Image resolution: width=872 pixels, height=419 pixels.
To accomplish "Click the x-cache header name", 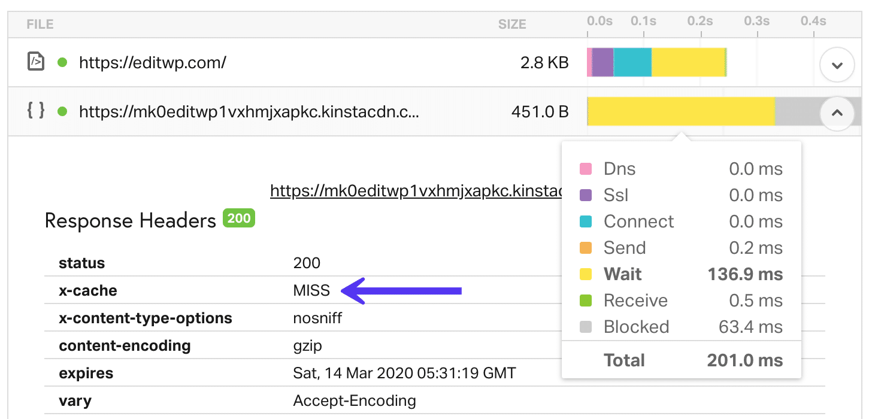I will [88, 291].
